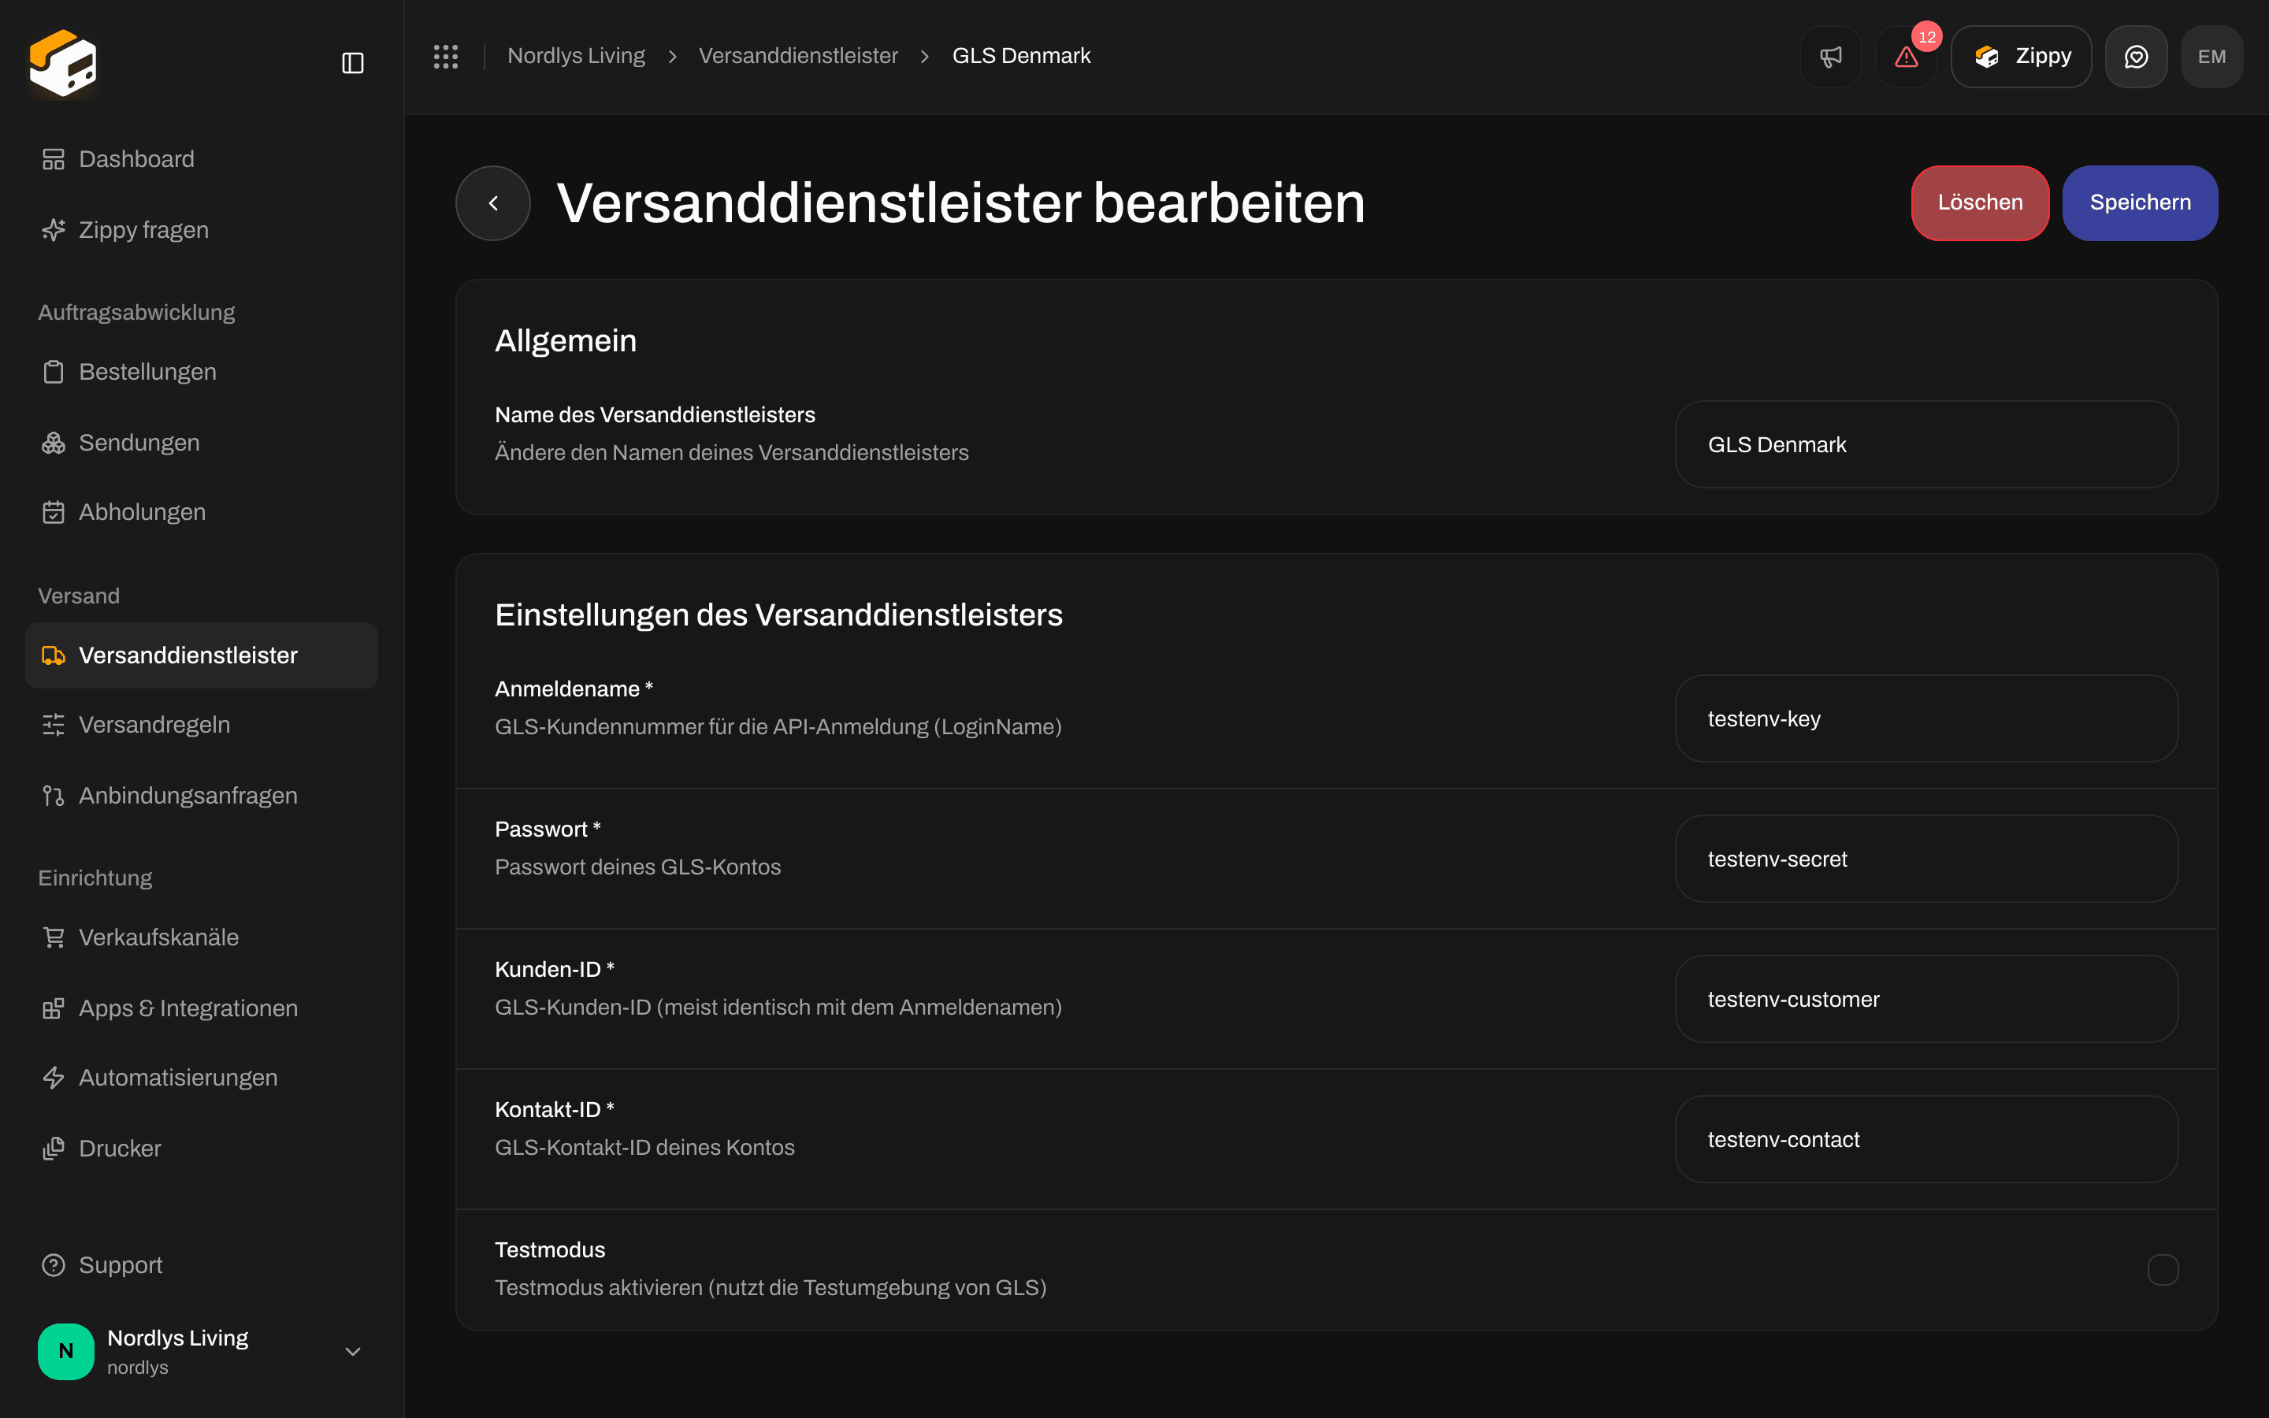Click the Kunden-ID field testenv-customer
2269x1418 pixels.
tap(1925, 1000)
